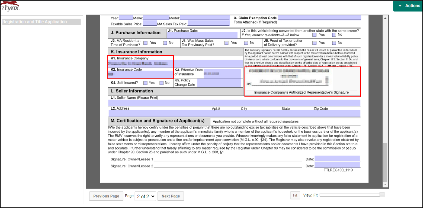Check Yes for K4 Self Insured
Image resolution: width=423 pixels, height=208 pixels.
145,83
